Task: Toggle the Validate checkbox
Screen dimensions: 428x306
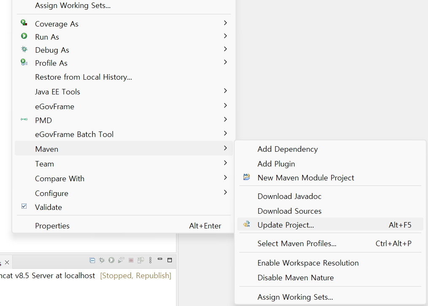Action: pos(24,207)
